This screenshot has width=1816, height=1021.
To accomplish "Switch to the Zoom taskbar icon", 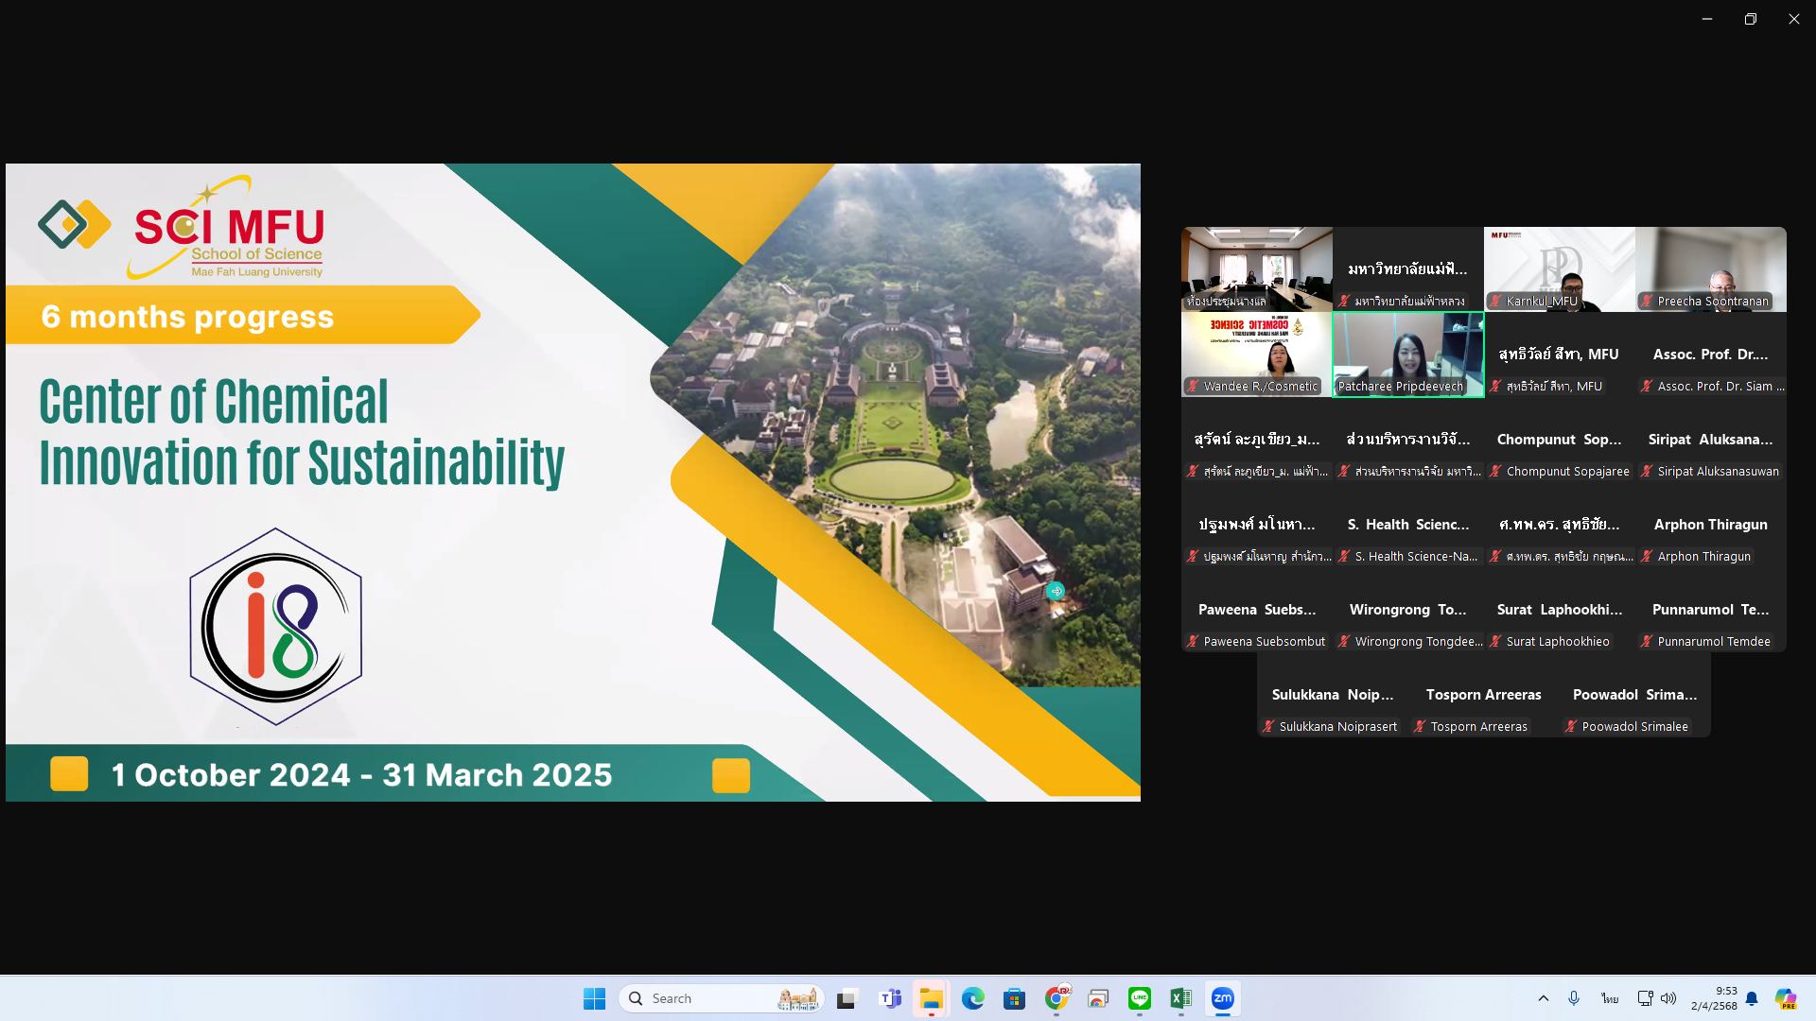I will pos(1223,998).
